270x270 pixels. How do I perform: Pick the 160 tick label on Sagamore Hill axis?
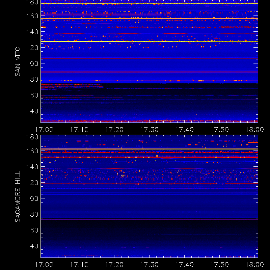(x=32, y=151)
